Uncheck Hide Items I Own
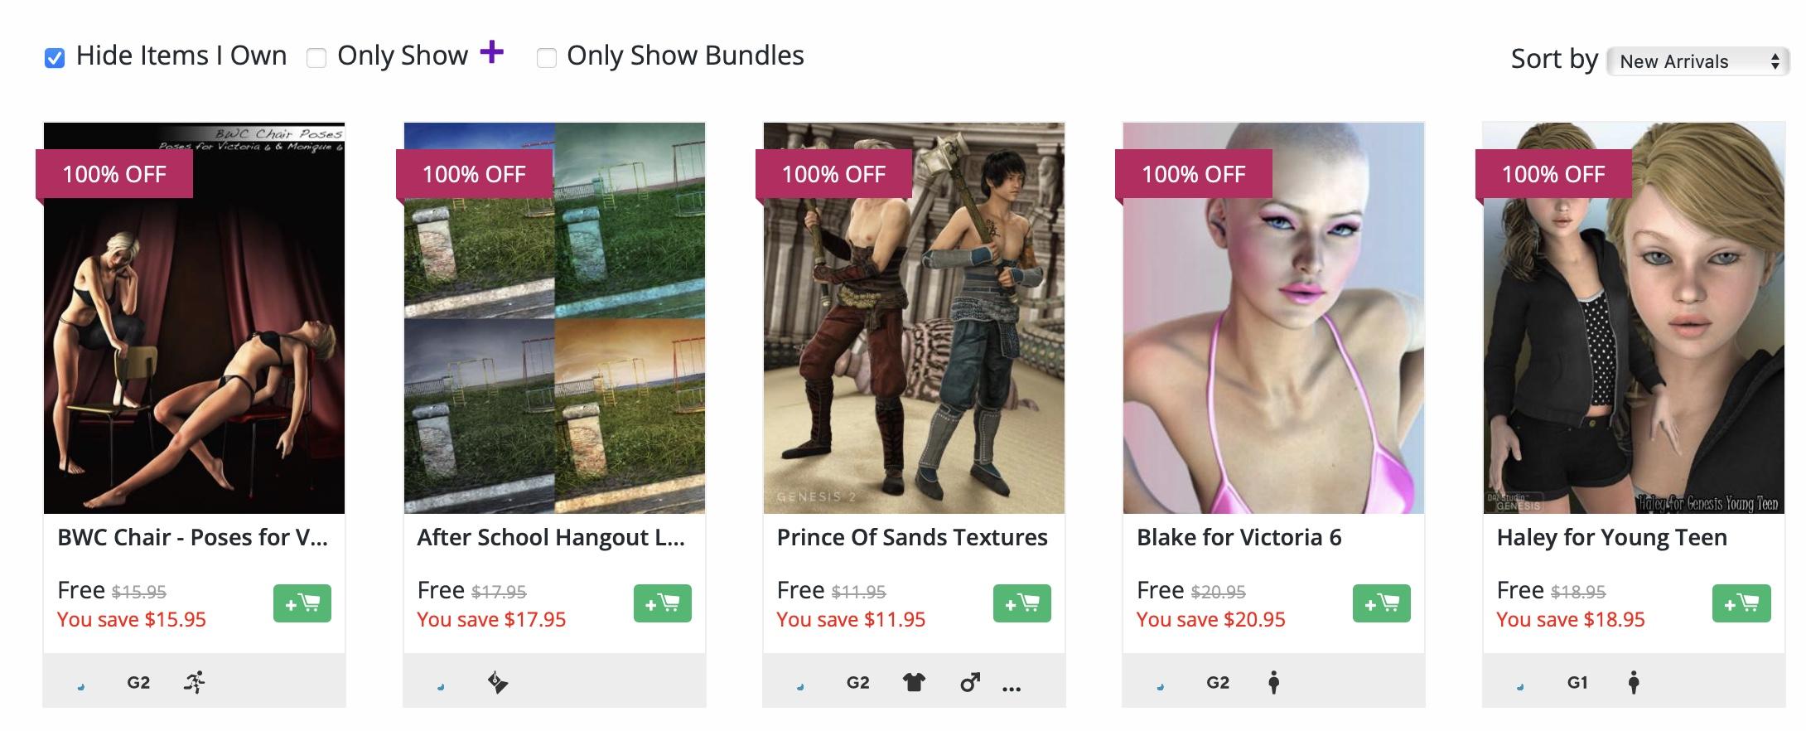 55,58
